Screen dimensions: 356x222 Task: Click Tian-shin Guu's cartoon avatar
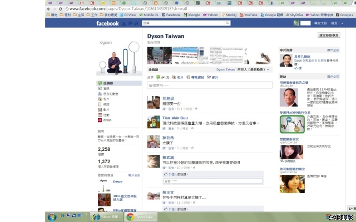(154, 122)
